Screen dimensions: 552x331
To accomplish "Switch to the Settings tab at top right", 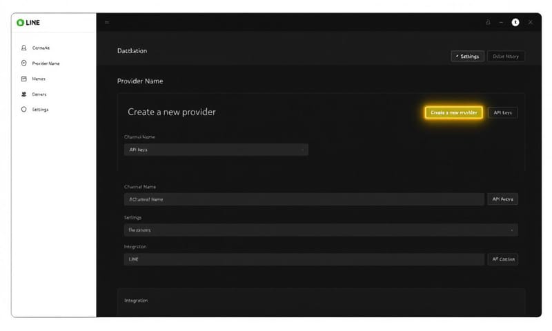I will pyautogui.click(x=467, y=57).
